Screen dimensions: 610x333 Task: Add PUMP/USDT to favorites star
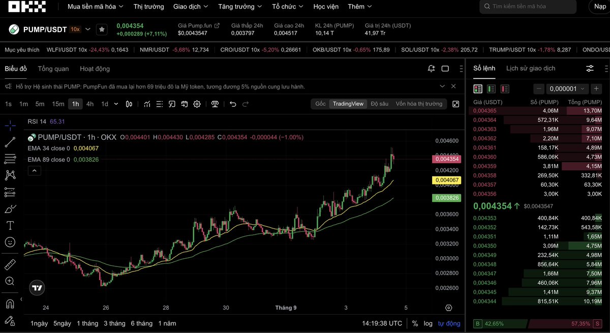pyautogui.click(x=102, y=29)
